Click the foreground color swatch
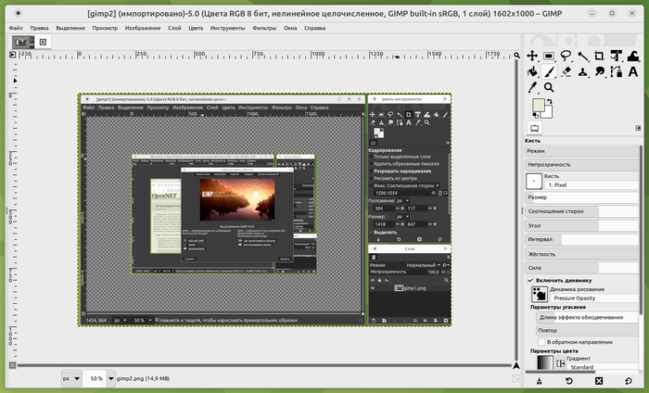The width and height of the screenshot is (649, 393). (x=538, y=104)
